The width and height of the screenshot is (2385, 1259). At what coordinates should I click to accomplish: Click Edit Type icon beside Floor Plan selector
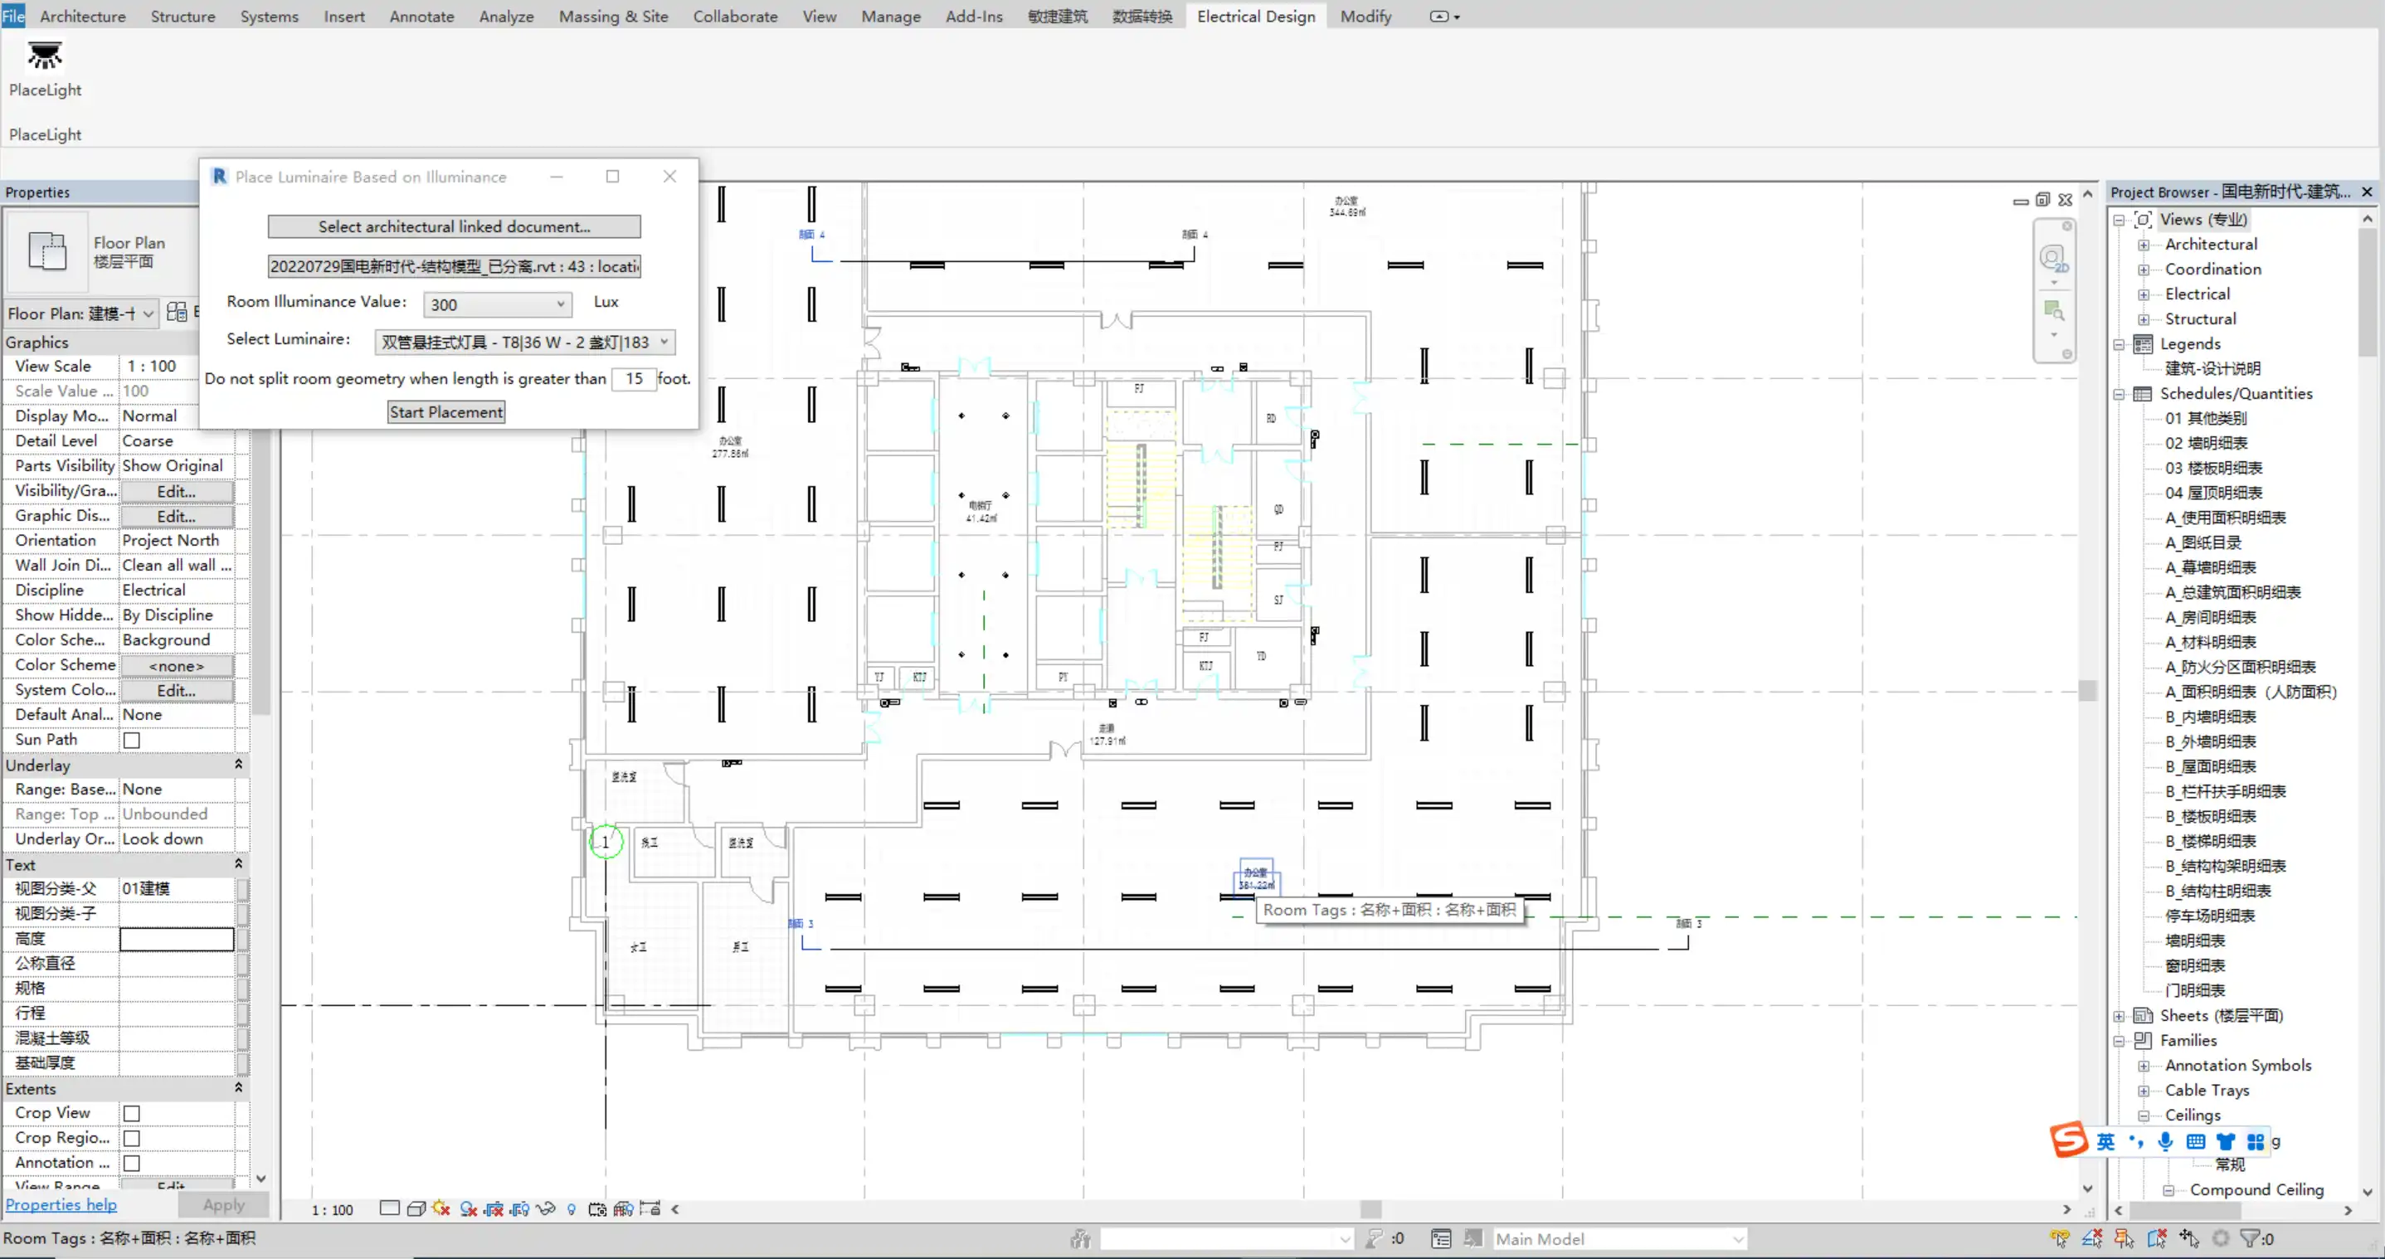coord(176,313)
